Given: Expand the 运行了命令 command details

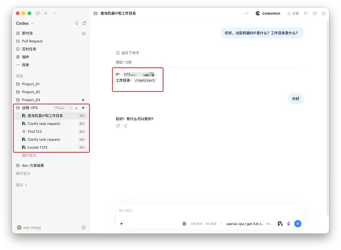Looking at the screenshot, I should pos(127,52).
